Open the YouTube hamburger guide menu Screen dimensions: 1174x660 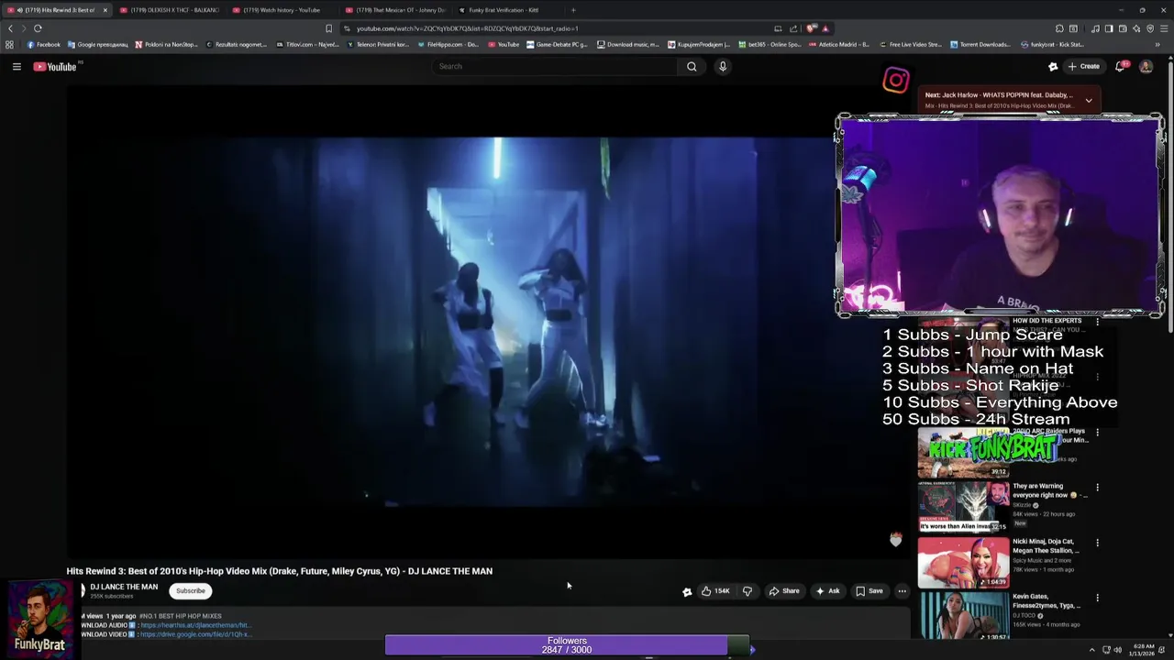[17, 66]
